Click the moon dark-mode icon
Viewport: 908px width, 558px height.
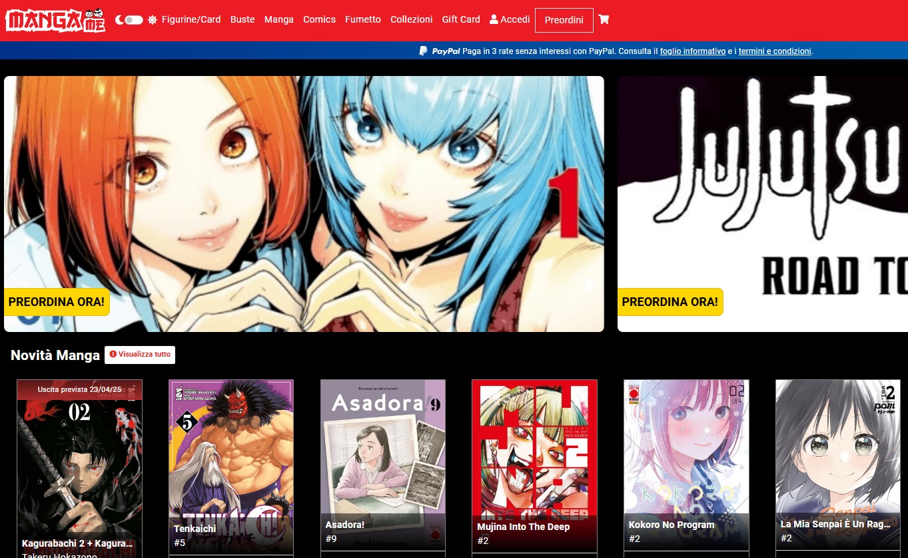pos(119,20)
